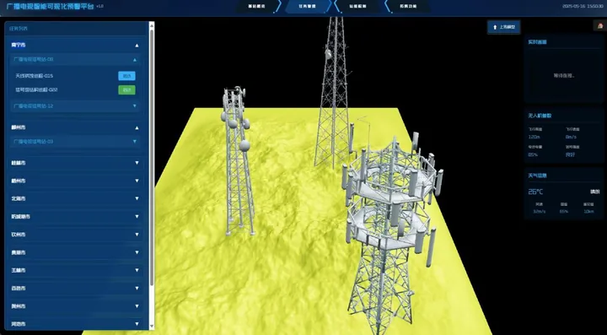Select the task row ending in -015
Viewport: 607px width, 335px height.
pyautogui.click(x=76, y=76)
